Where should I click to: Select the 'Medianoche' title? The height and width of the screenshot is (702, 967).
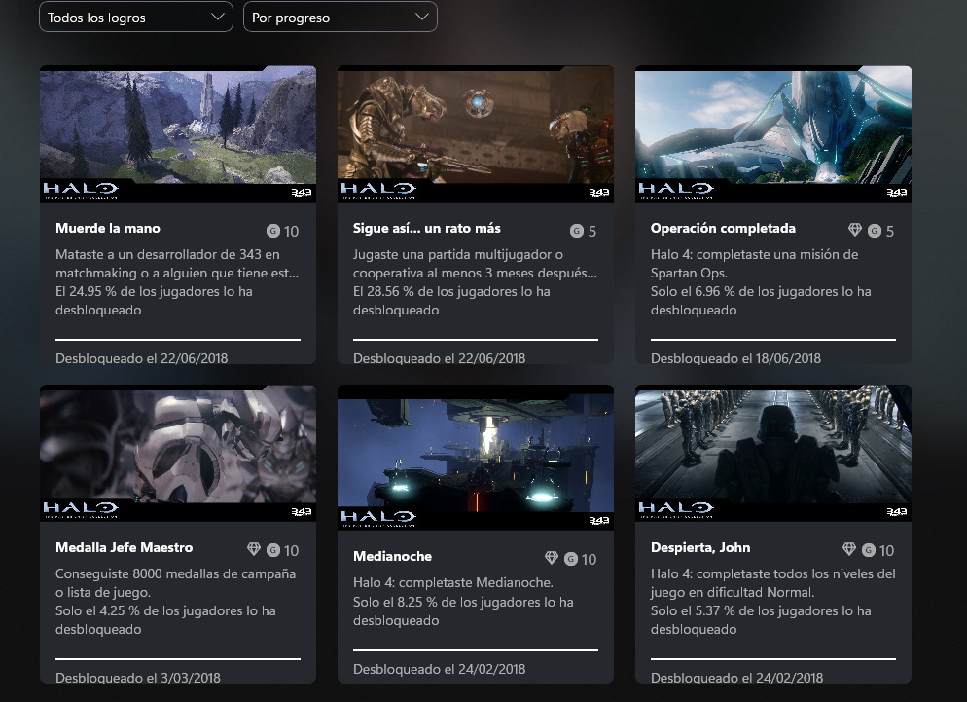coord(392,556)
